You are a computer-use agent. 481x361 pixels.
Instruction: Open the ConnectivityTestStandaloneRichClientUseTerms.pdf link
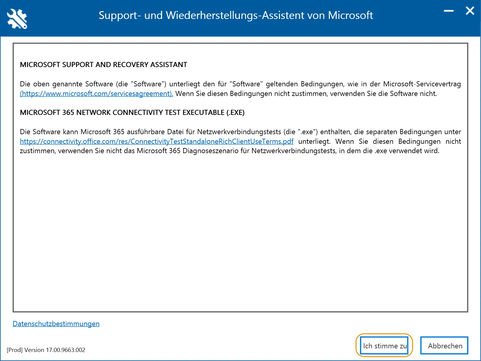(157, 141)
